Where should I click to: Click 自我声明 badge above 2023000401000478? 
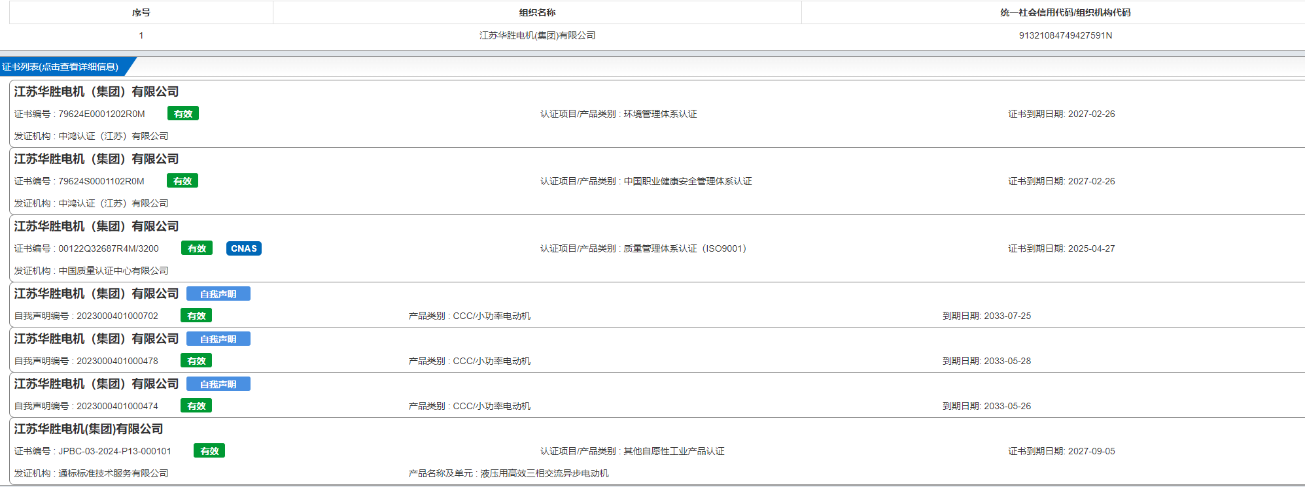pos(218,339)
